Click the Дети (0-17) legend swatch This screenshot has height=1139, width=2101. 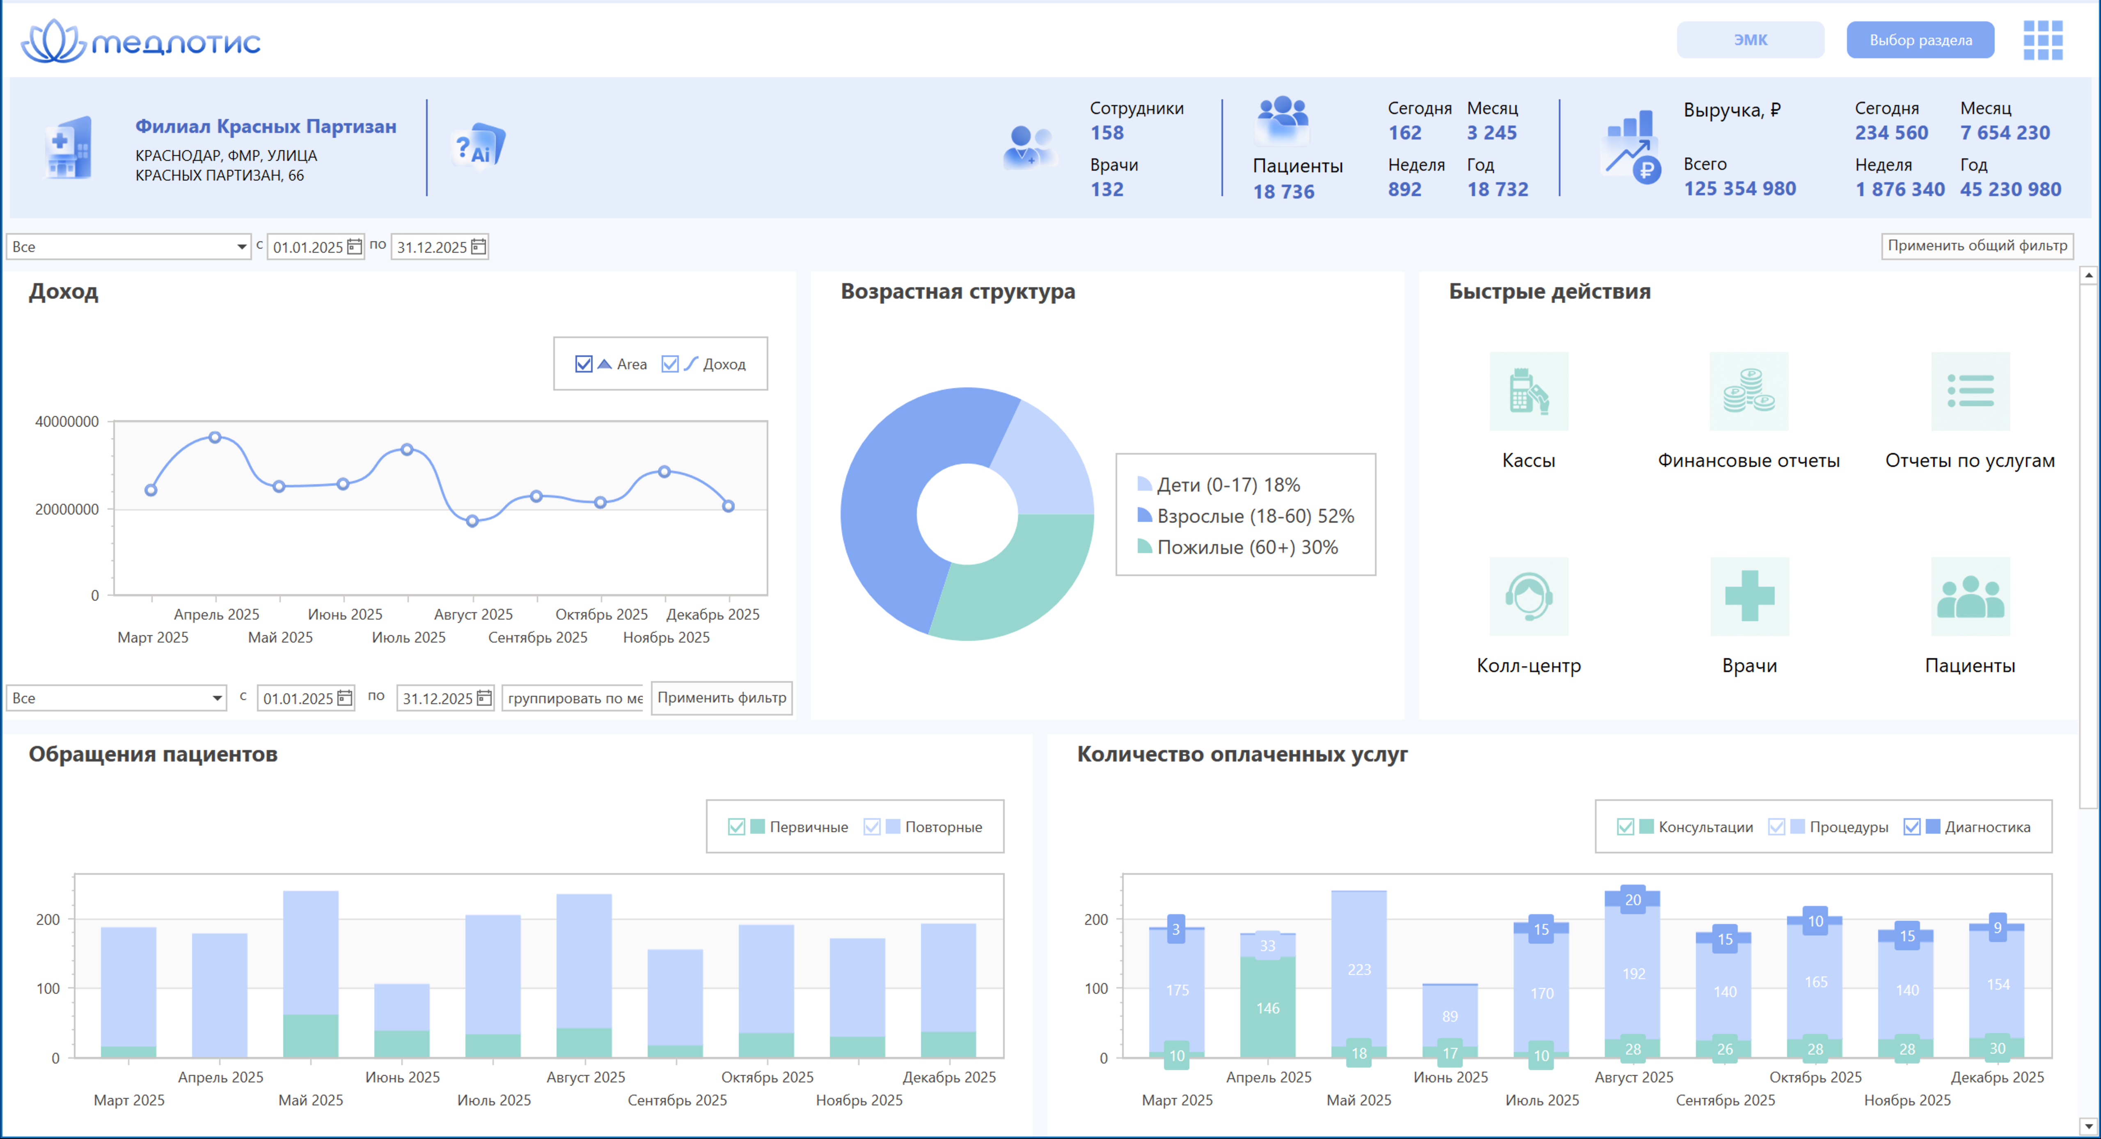(x=1144, y=484)
